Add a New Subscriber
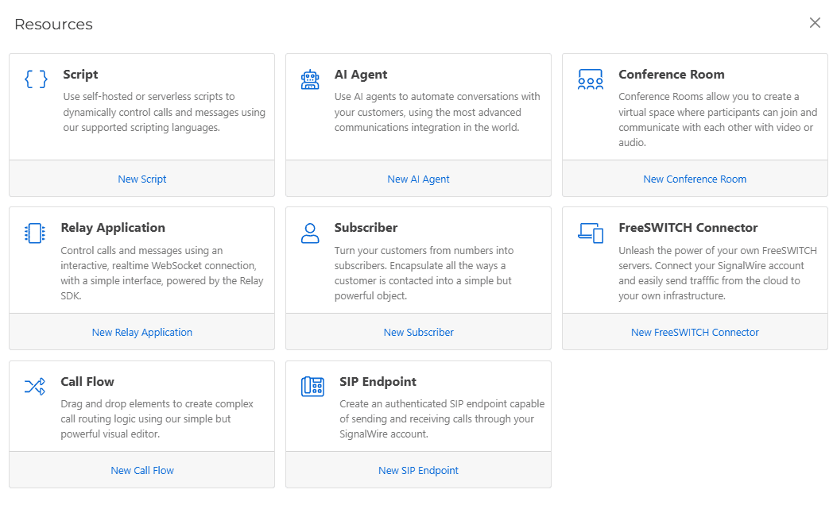833x505 pixels. coord(419,333)
